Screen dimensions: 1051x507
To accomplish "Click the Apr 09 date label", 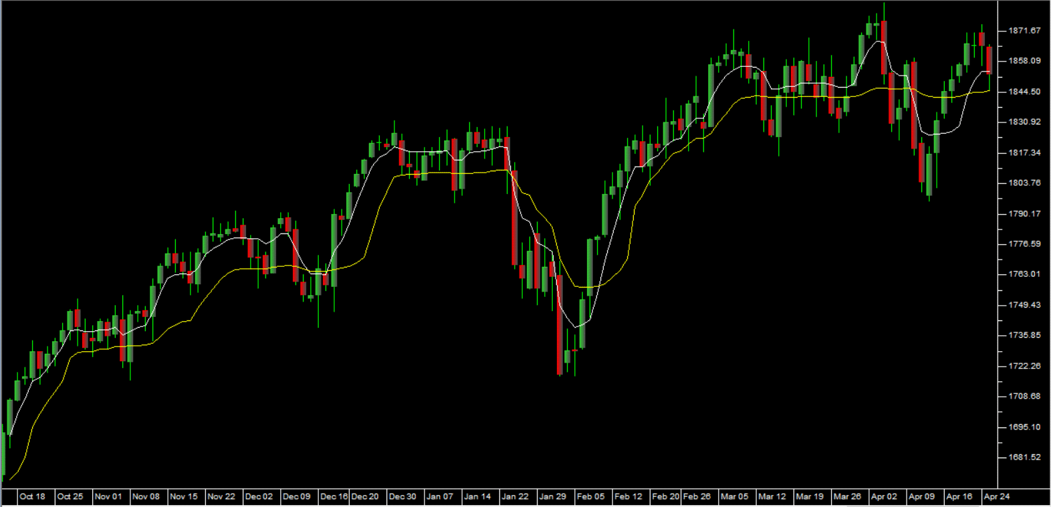I will [x=922, y=496].
